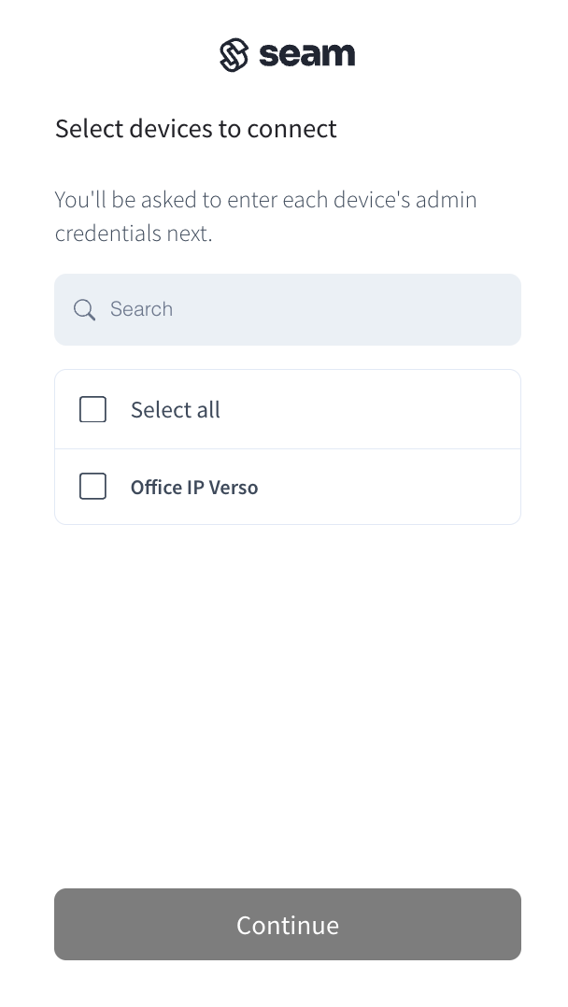Click the search magnifying glass icon
Viewport: 568px width, 1007px height.
pos(85,310)
